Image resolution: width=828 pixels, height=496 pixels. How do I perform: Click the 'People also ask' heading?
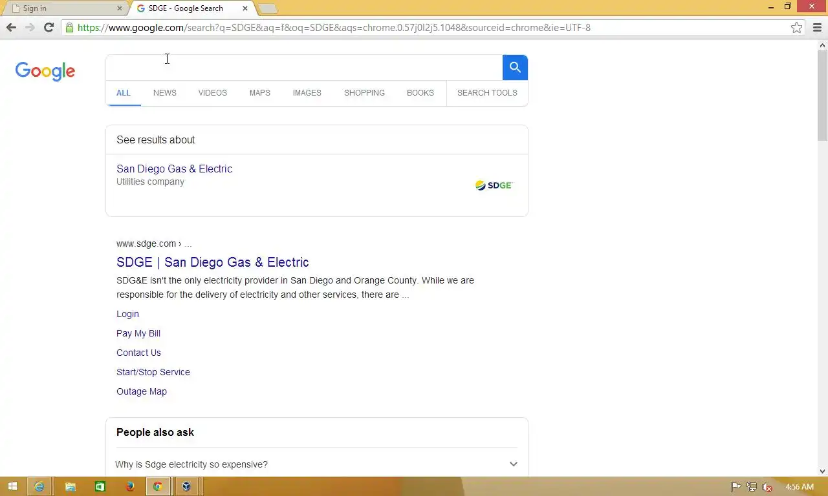[155, 432]
